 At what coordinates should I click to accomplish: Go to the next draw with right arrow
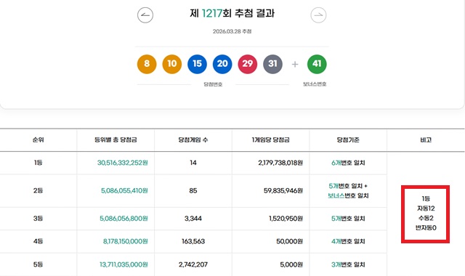pos(318,15)
